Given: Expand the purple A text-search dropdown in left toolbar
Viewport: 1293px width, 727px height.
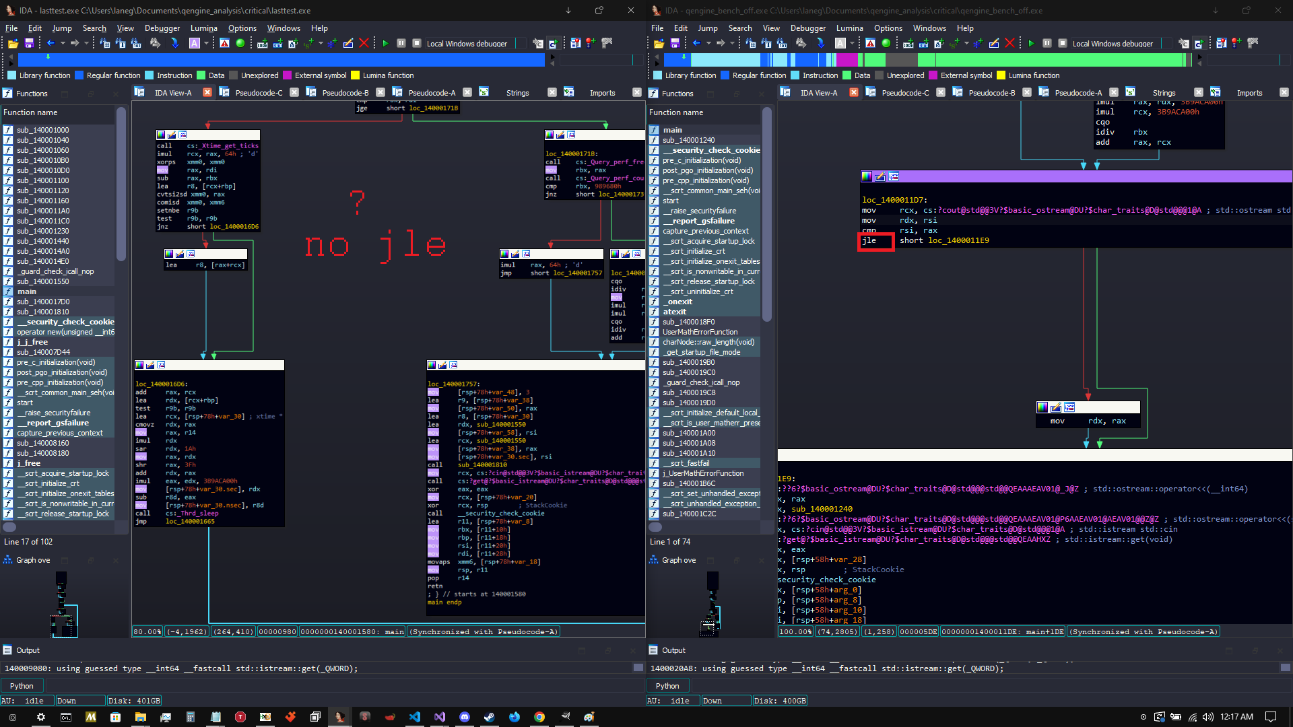Looking at the screenshot, I should pyautogui.click(x=206, y=43).
